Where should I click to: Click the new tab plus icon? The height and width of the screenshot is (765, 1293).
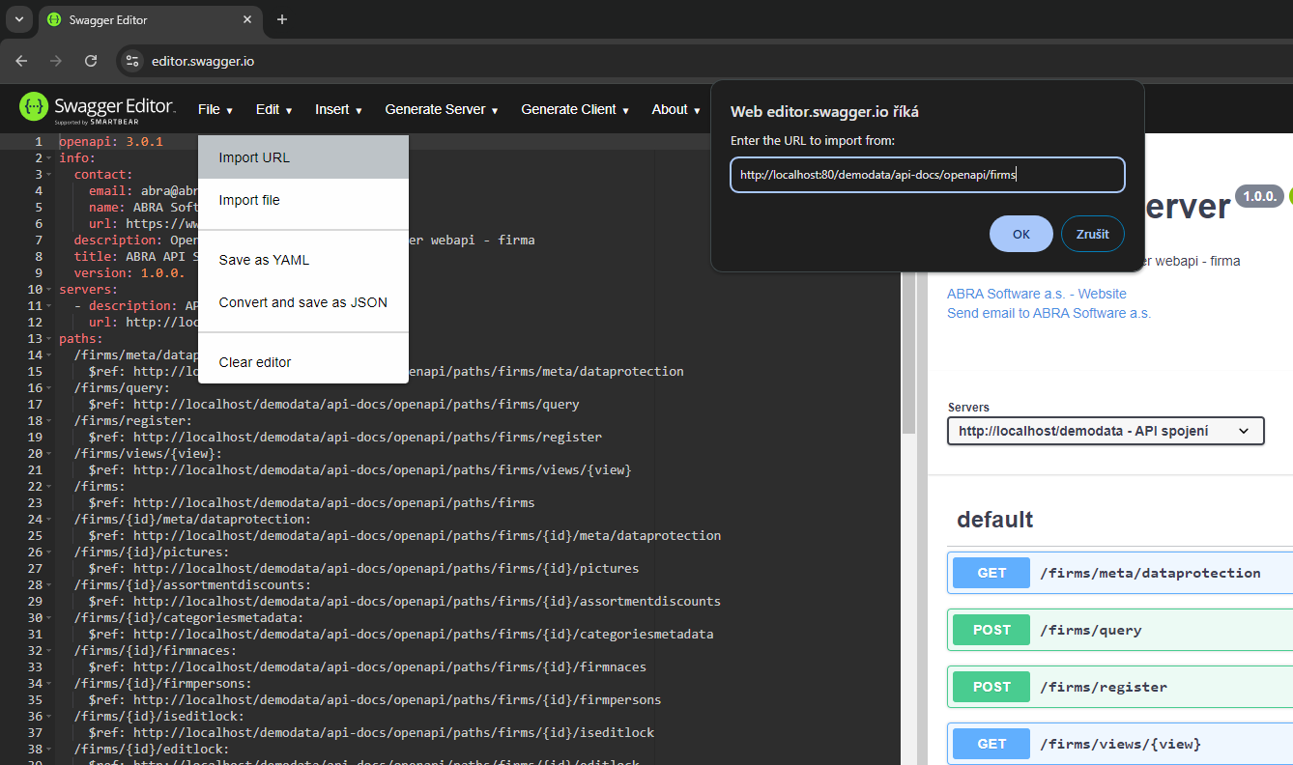(x=282, y=19)
